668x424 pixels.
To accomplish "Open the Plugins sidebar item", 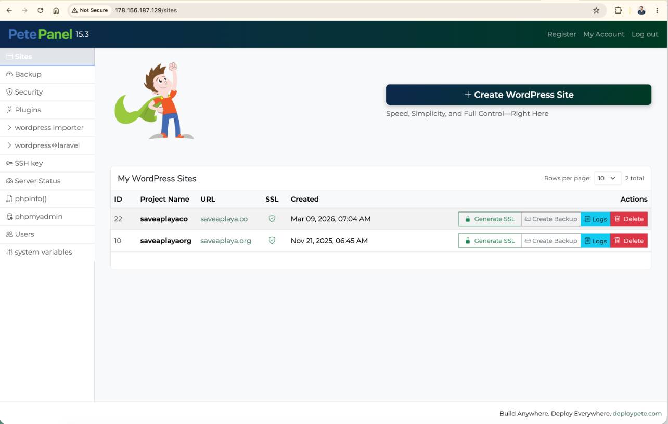I will click(x=47, y=110).
